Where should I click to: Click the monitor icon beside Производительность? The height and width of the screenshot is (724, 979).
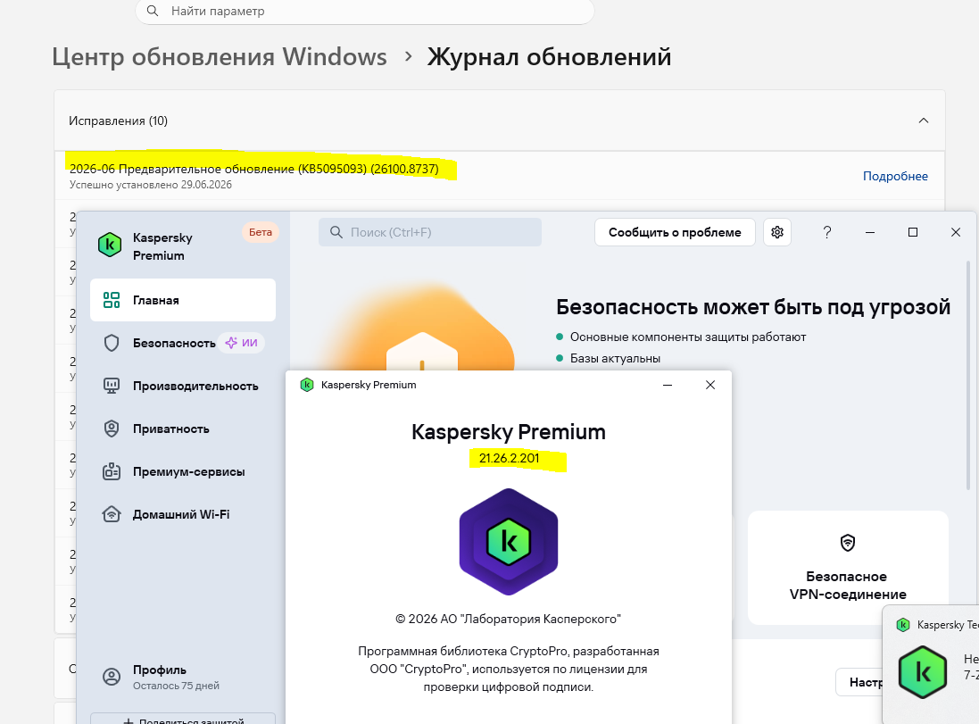[112, 386]
